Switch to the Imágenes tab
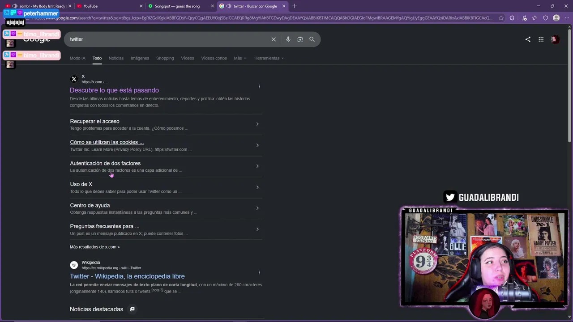This screenshot has height=322, width=573. pyautogui.click(x=140, y=58)
